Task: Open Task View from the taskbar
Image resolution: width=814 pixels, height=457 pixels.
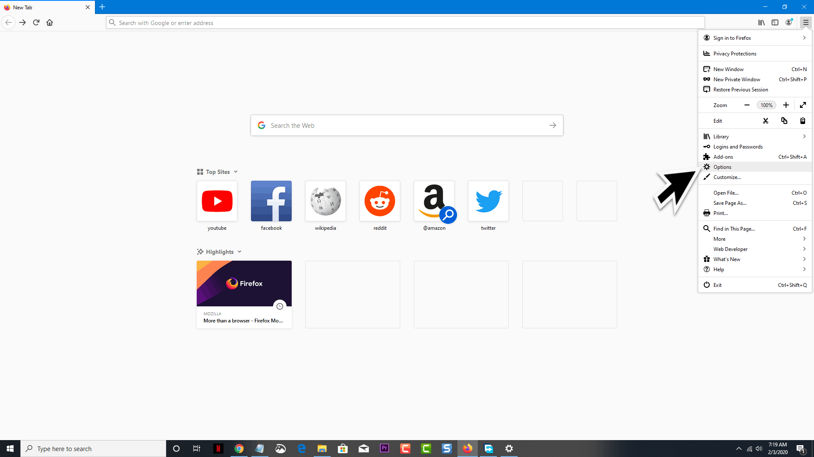Action: point(197,449)
